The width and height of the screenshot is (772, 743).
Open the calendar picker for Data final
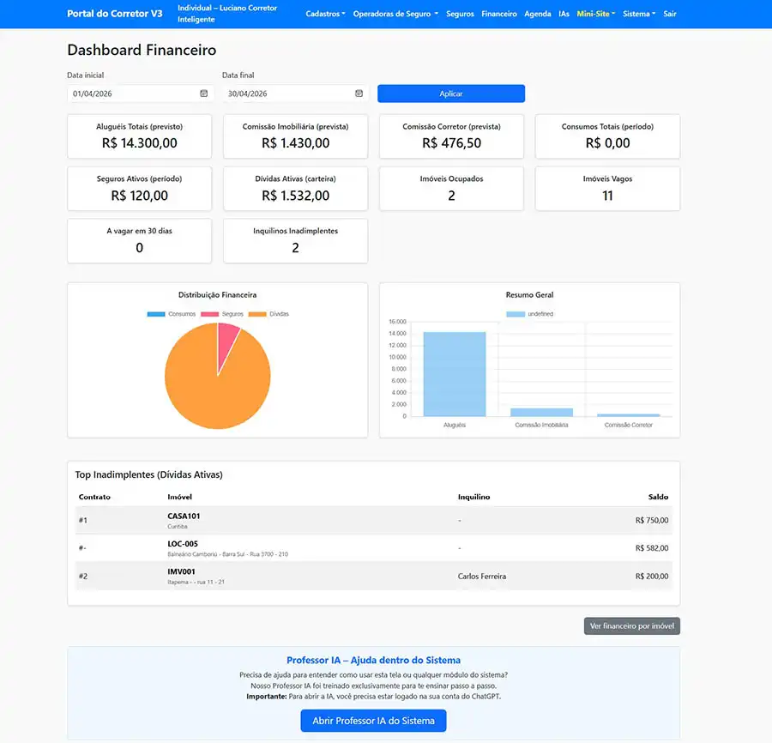359,93
